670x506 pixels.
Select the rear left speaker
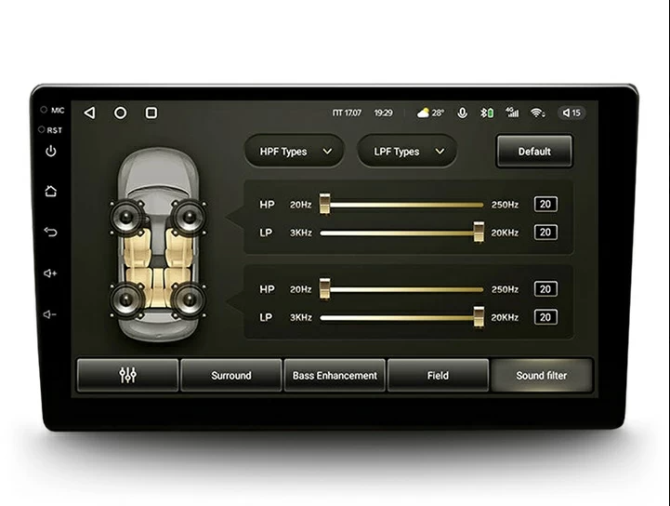tap(127, 300)
